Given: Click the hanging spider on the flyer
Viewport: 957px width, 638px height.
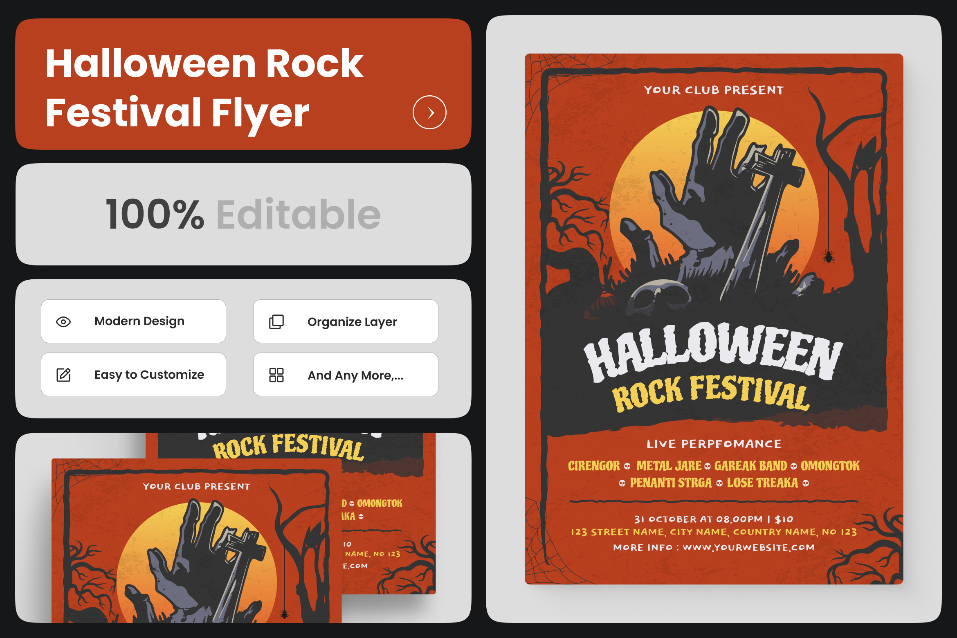Looking at the screenshot, I should click(x=829, y=256).
